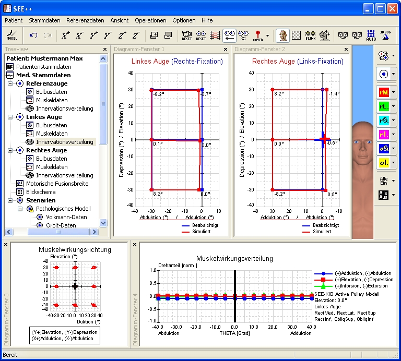This screenshot has width=401, height=361.
Task: Click the undo arrow icon
Action: 33,35
